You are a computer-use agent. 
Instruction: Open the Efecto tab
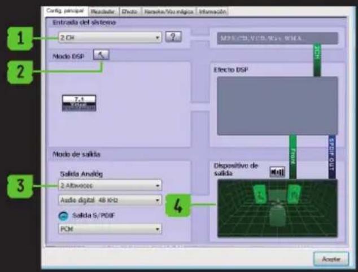(x=129, y=11)
